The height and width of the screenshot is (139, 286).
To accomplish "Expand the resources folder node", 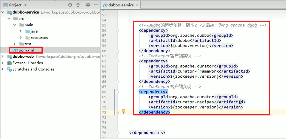I will point(21,37).
